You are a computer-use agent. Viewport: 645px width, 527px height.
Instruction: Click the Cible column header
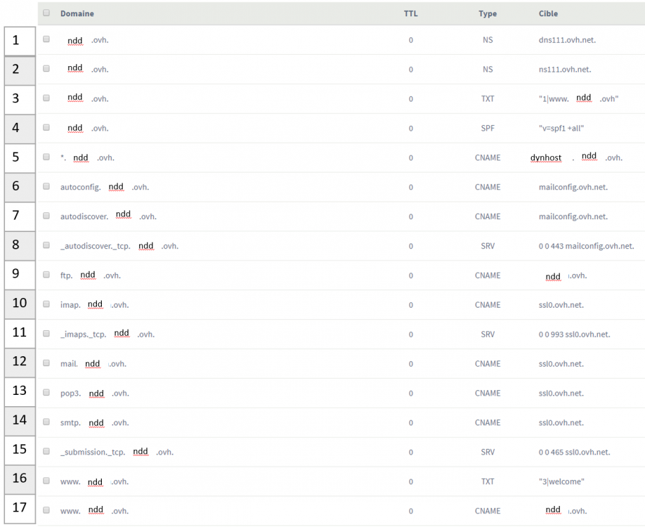coord(548,13)
